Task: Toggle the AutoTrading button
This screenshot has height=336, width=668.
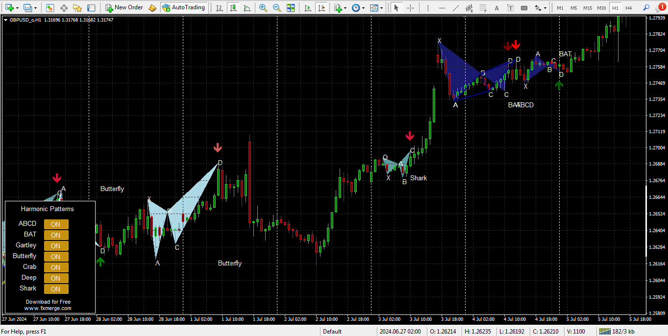Action: pyautogui.click(x=183, y=8)
